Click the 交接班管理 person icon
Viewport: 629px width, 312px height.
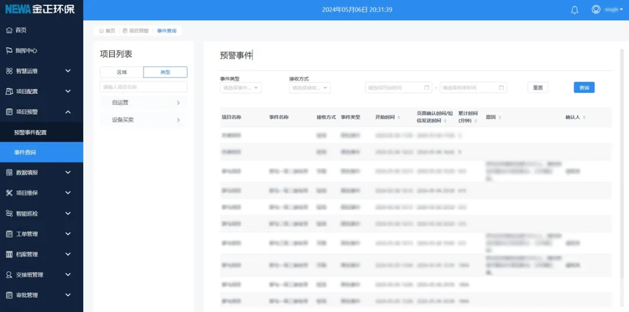(9, 275)
